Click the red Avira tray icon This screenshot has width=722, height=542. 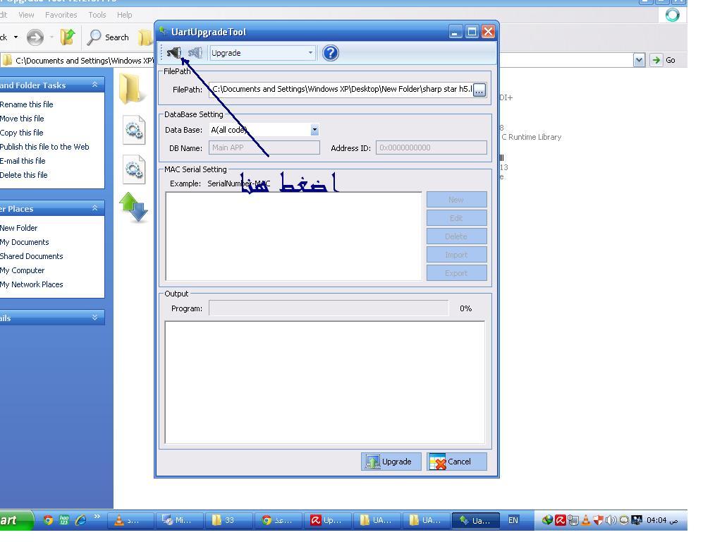pyautogui.click(x=560, y=520)
